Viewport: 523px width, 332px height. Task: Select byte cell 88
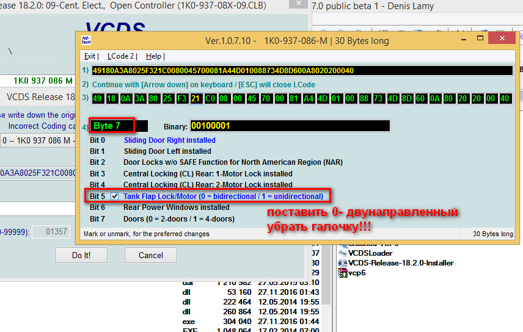click(x=364, y=99)
